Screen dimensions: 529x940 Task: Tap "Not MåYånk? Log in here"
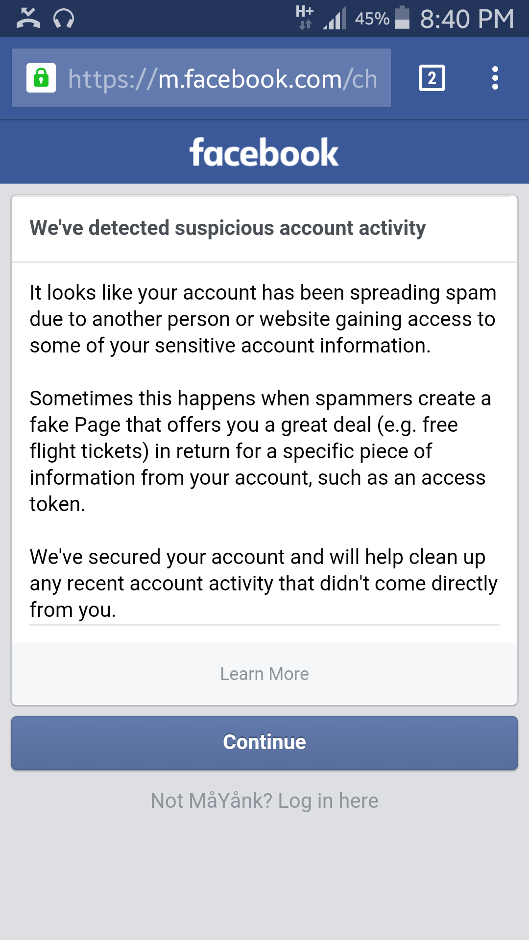pyautogui.click(x=264, y=800)
